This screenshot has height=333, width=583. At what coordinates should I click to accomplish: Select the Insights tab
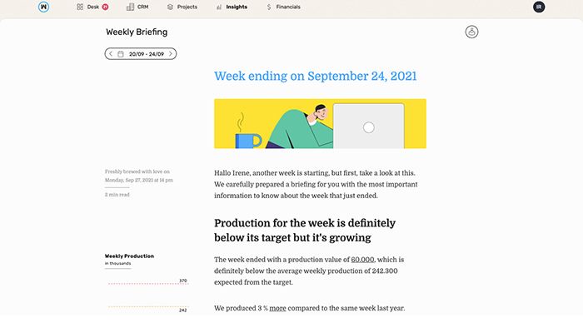click(x=237, y=7)
